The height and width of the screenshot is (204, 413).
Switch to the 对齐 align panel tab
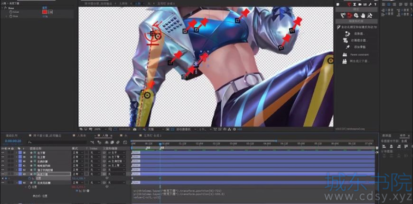(403, 135)
